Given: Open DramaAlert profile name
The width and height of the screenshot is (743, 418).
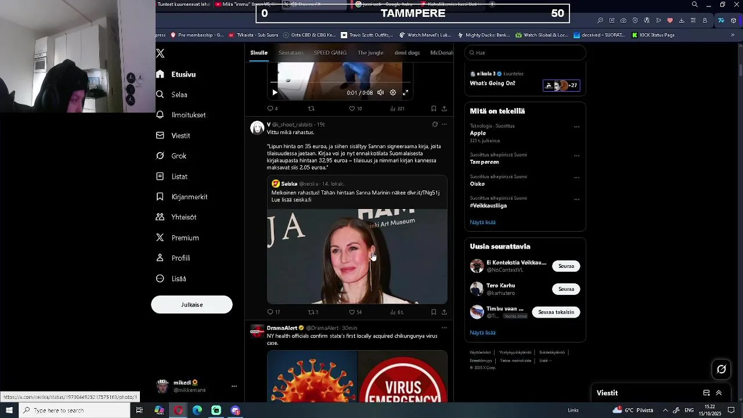Looking at the screenshot, I should 282,328.
